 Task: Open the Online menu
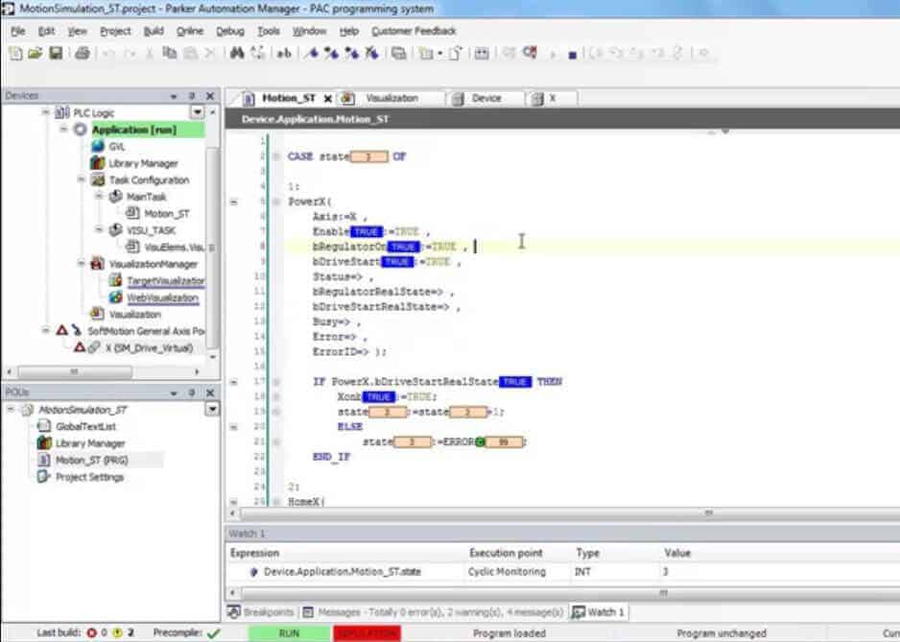pos(190,31)
